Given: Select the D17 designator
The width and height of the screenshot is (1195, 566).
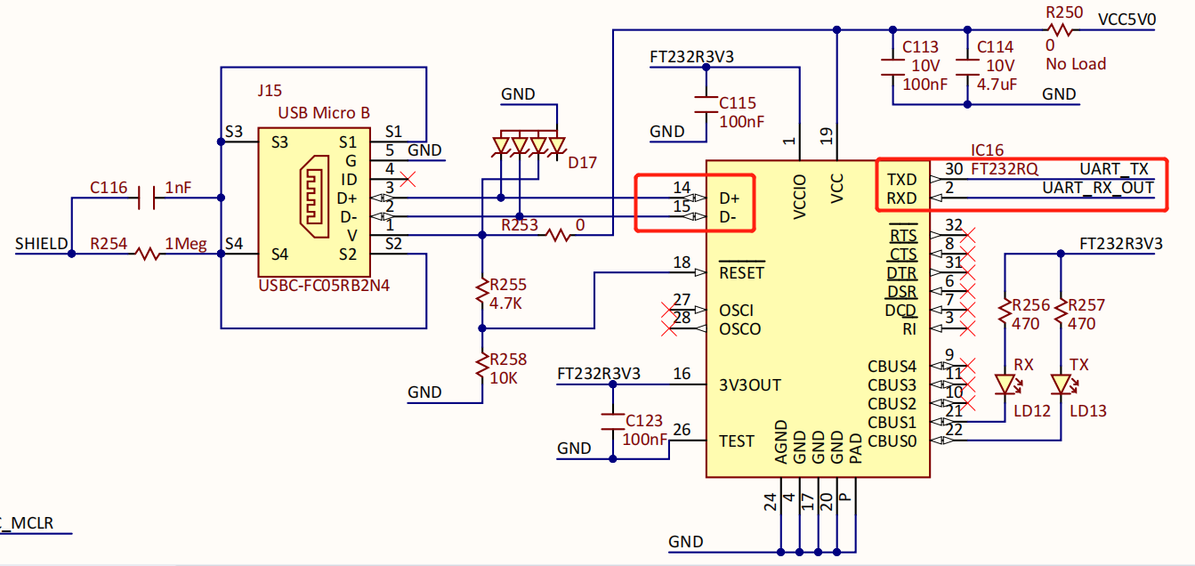Looking at the screenshot, I should (x=583, y=163).
